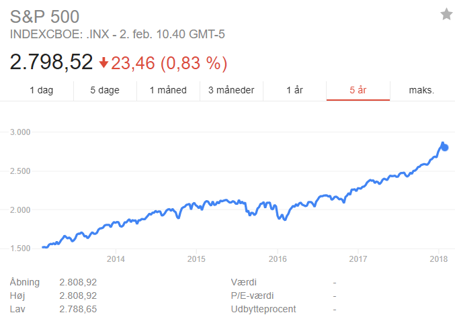Viewport: 455px width, 319px height.
Task: Click the 2018 label on the x-axis
Action: click(x=439, y=259)
